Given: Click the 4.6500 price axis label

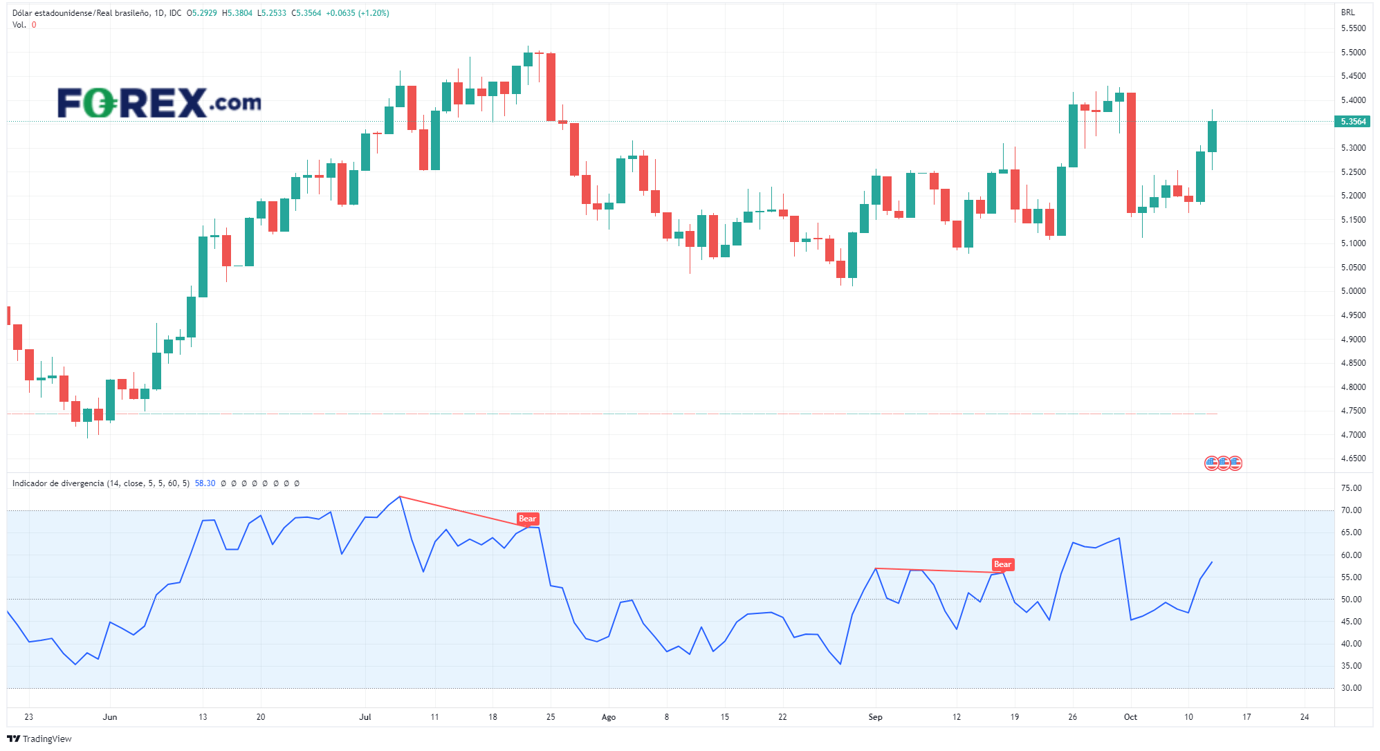Looking at the screenshot, I should click(x=1353, y=458).
